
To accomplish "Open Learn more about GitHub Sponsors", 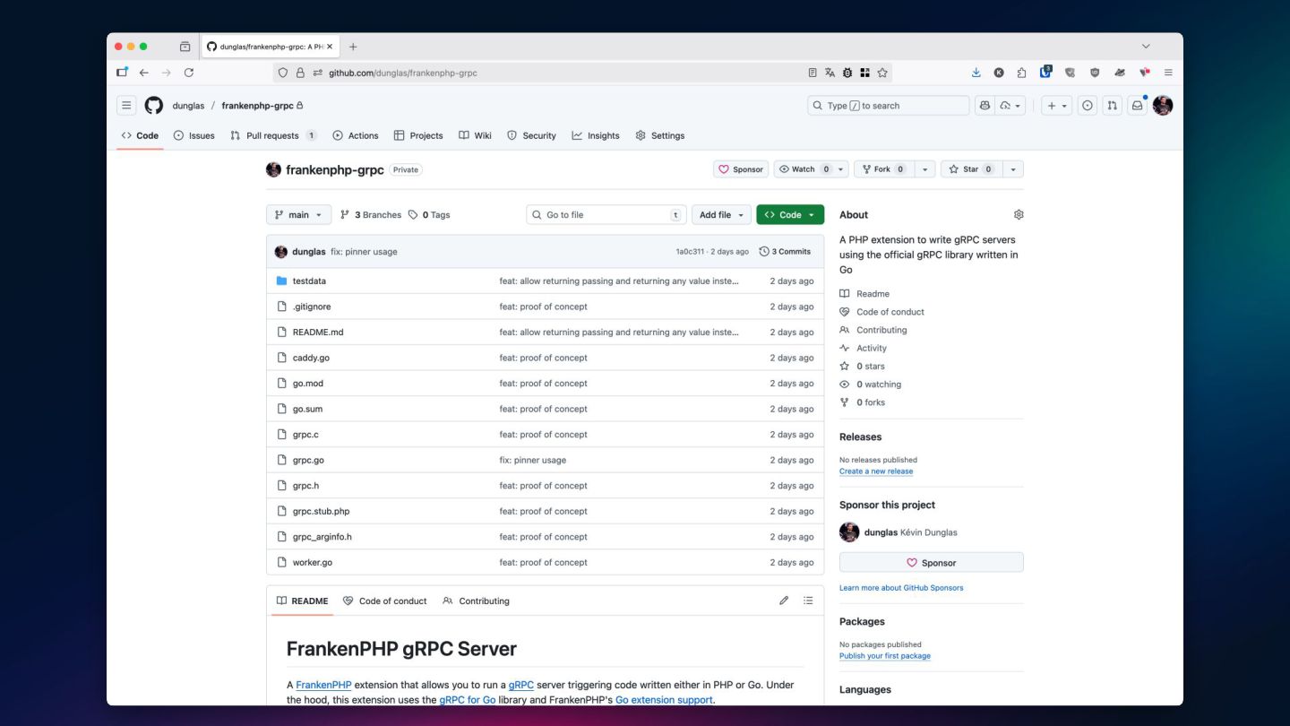I will (x=901, y=588).
